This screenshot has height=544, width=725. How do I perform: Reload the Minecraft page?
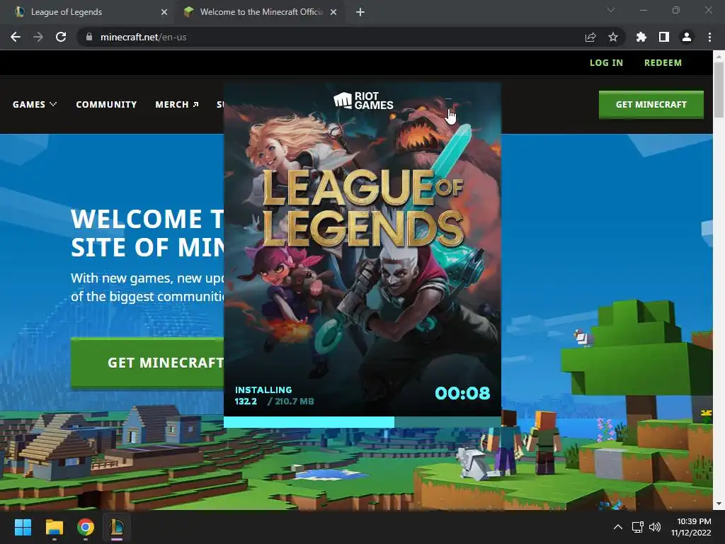(61, 37)
